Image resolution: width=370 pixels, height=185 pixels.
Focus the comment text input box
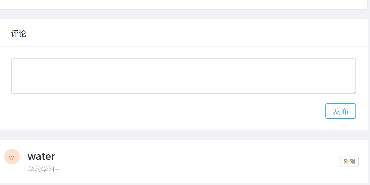[183, 76]
